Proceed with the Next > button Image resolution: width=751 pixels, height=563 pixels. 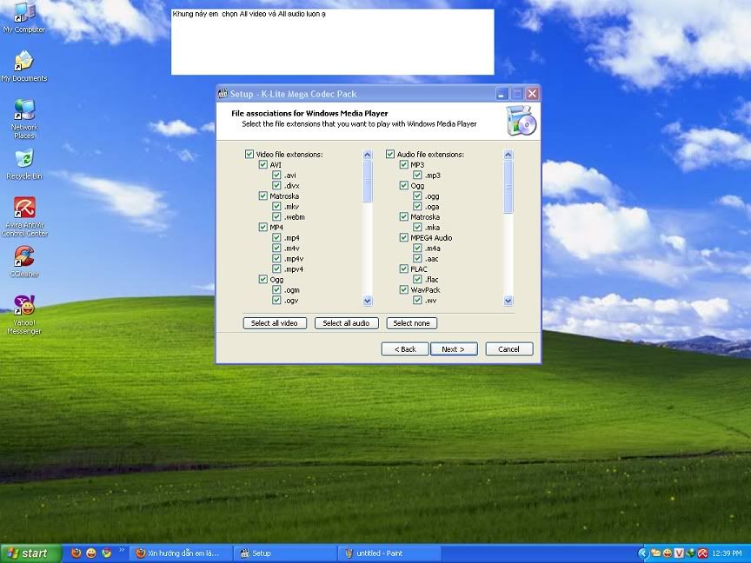pyautogui.click(x=454, y=349)
